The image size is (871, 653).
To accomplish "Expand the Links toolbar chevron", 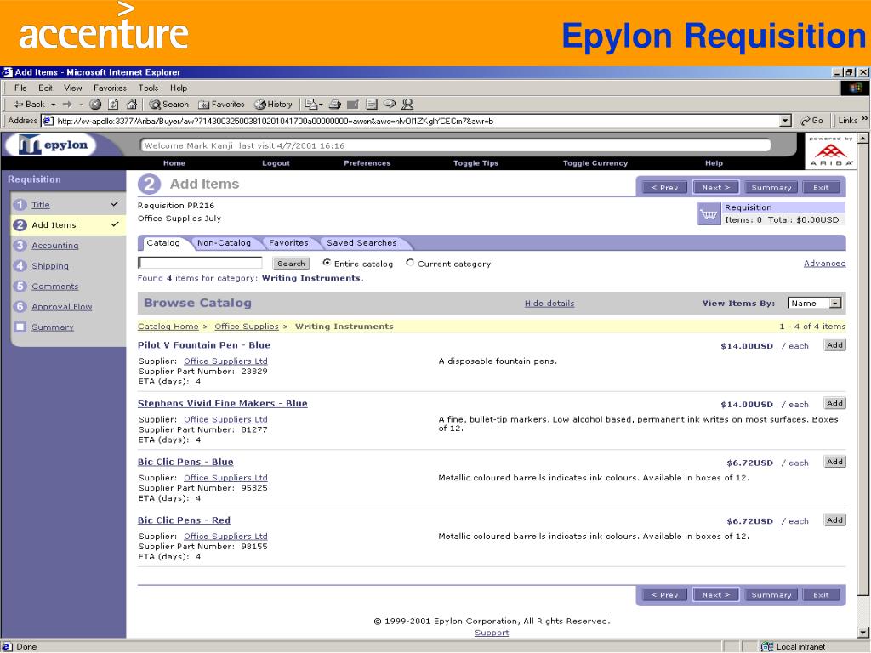I will 864,119.
